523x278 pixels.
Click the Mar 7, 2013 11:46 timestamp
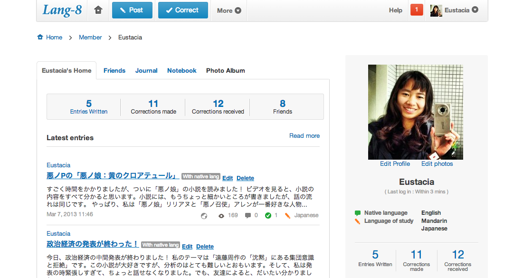pyautogui.click(x=70, y=214)
